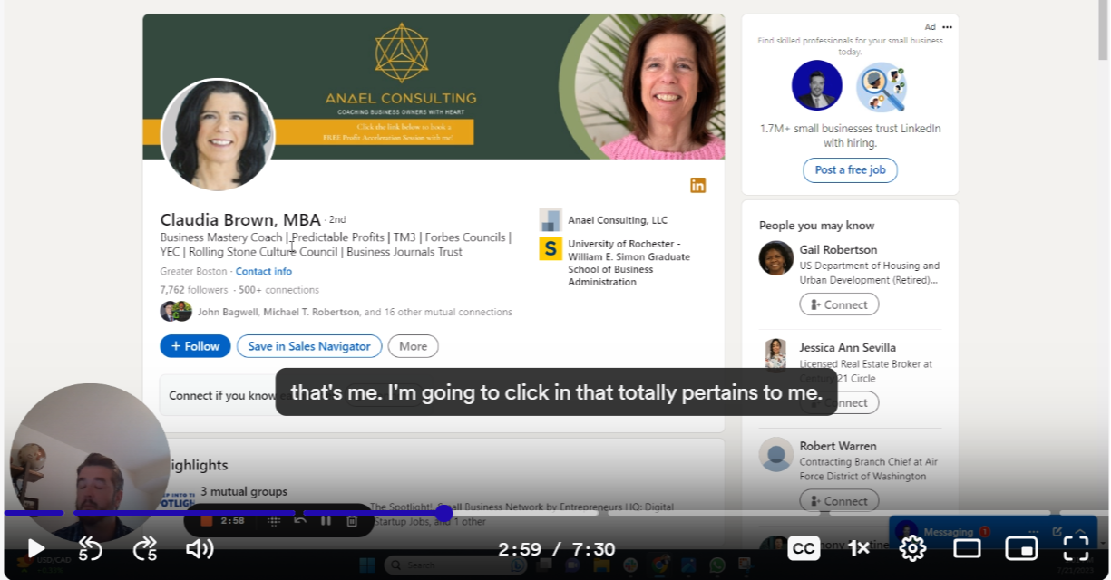Click the video progress scrubber handle
The image size is (1111, 580).
(443, 513)
